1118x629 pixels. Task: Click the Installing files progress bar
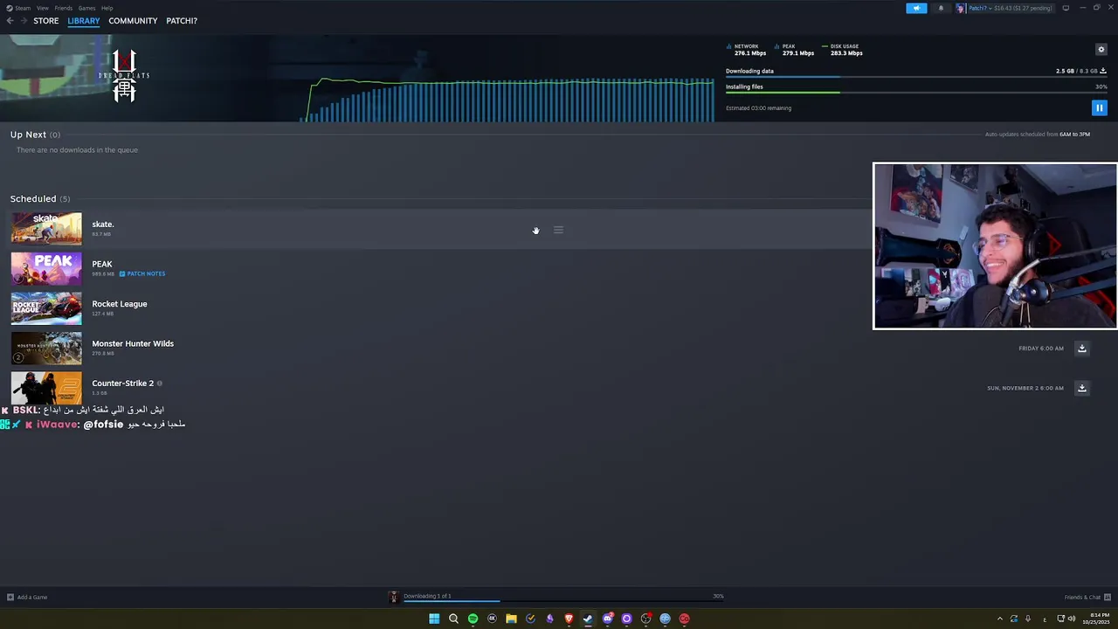tap(916, 93)
